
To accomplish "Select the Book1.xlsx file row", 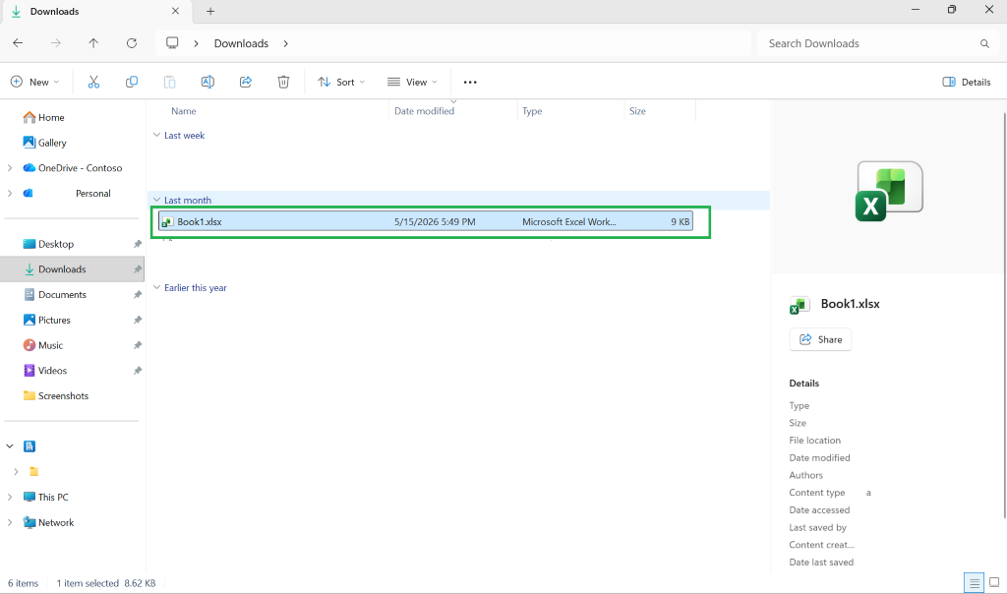I will 425,221.
